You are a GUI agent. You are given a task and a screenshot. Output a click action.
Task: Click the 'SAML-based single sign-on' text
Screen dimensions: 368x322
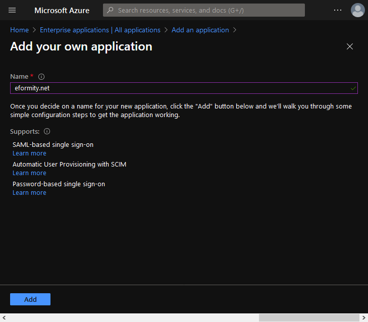pyautogui.click(x=53, y=144)
